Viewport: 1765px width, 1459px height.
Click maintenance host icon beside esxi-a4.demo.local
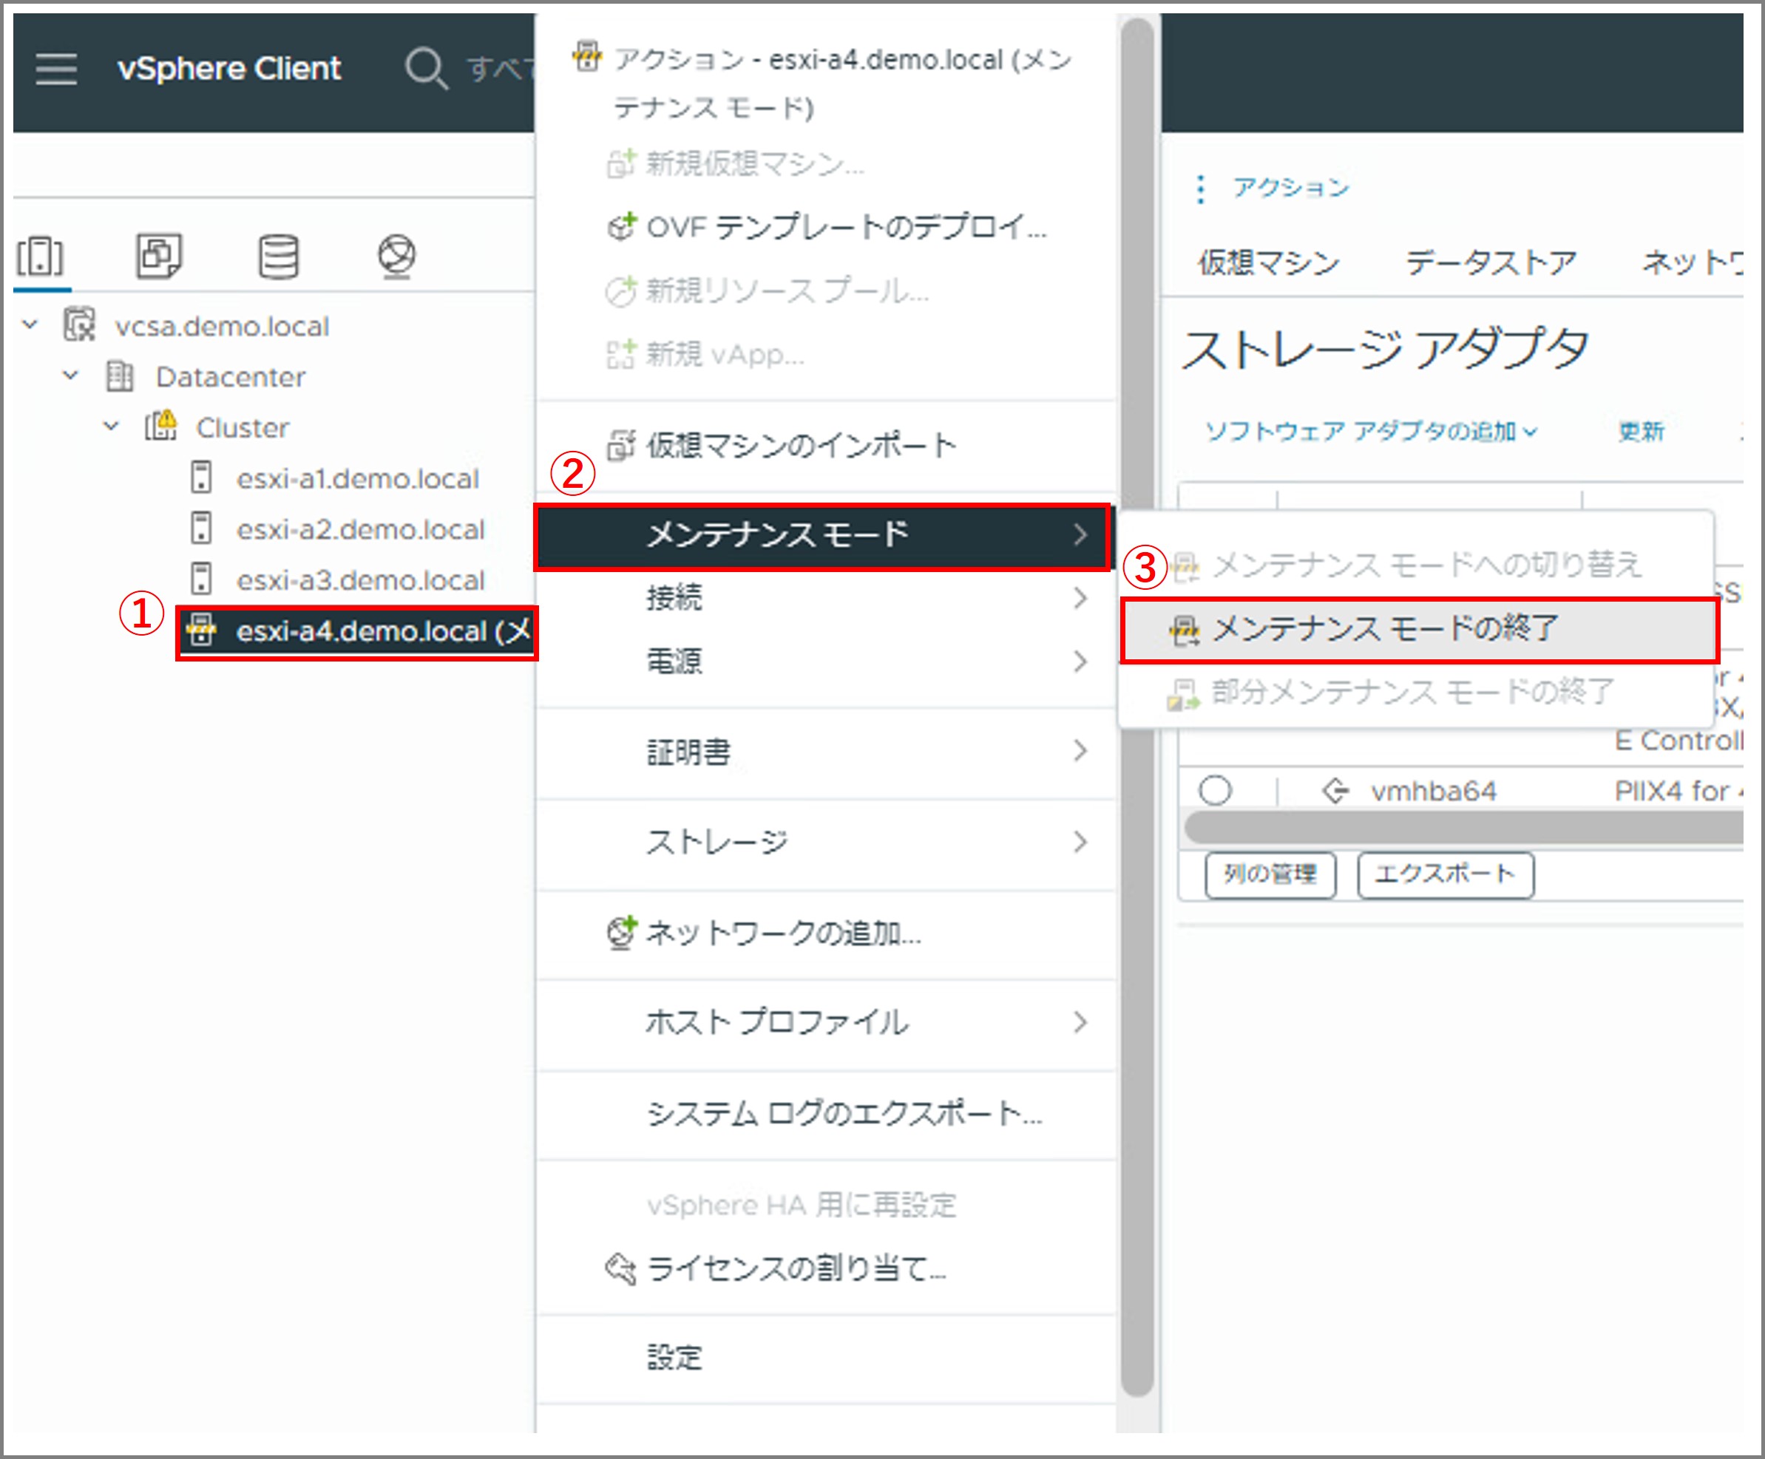pos(201,629)
